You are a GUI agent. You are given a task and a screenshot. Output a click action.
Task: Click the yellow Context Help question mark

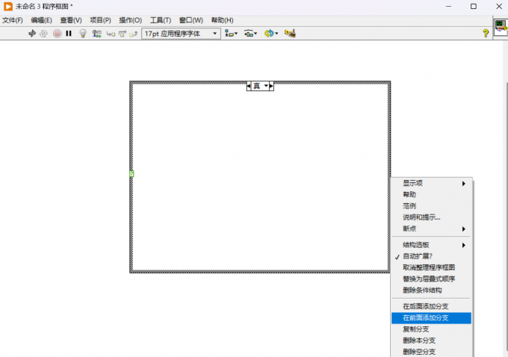(x=486, y=33)
